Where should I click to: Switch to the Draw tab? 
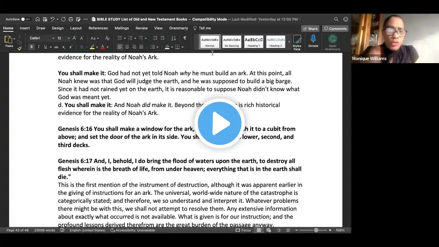click(41, 28)
